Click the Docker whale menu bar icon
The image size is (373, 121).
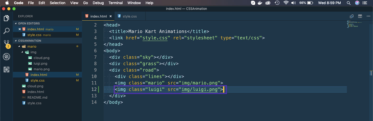(261, 3)
